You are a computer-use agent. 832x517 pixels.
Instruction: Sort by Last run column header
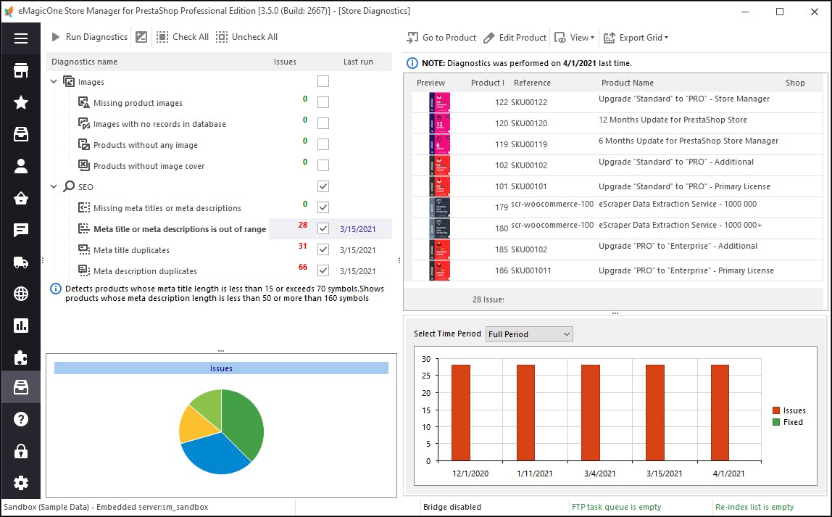358,62
